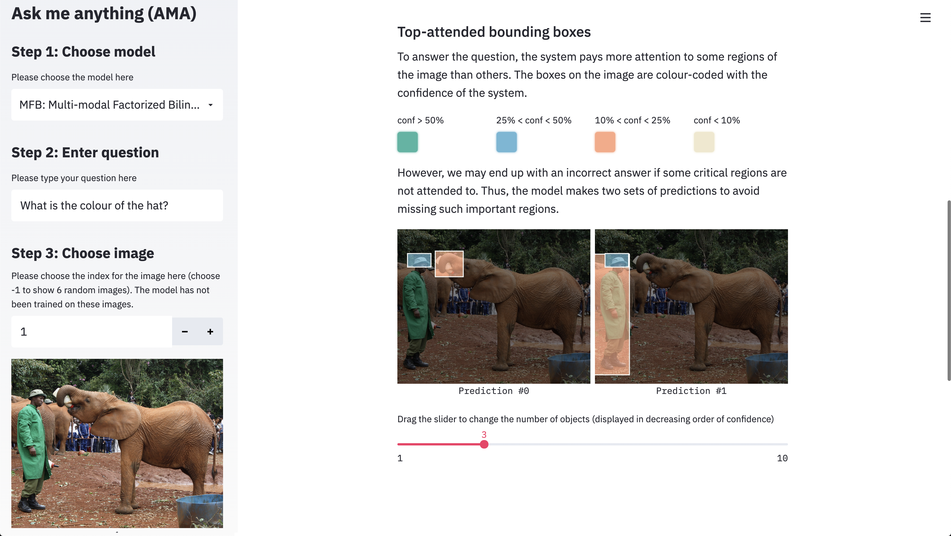
Task: Click the orange trunk box in Prediction #0
Action: pyautogui.click(x=449, y=264)
